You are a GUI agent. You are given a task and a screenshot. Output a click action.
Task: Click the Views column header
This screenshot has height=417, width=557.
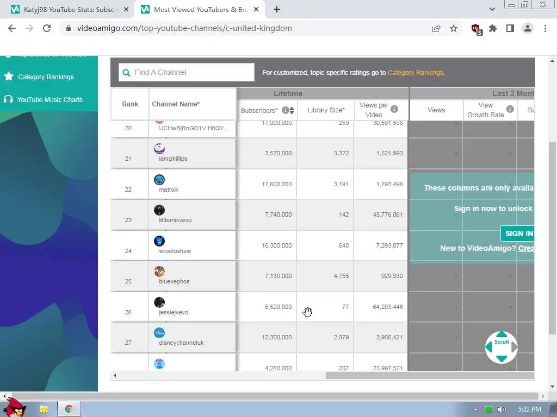tap(436, 110)
